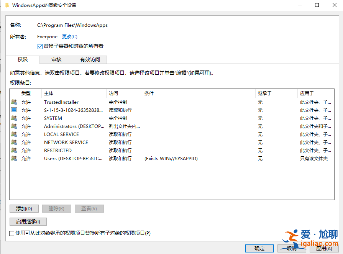Uncheck 替换子容器和对象的所有者
Image resolution: width=343 pixels, height=254 pixels.
39,46
